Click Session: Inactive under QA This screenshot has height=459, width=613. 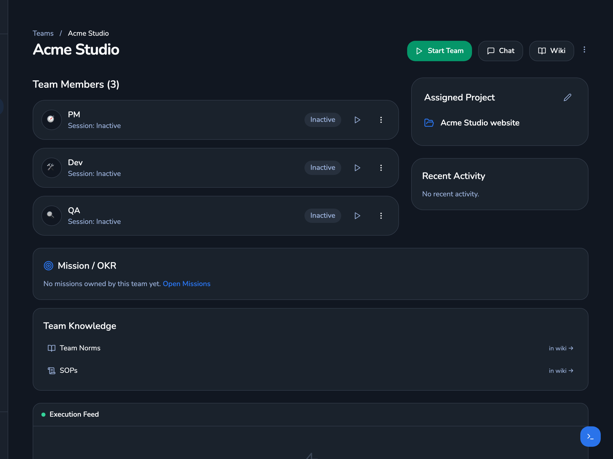click(x=94, y=221)
